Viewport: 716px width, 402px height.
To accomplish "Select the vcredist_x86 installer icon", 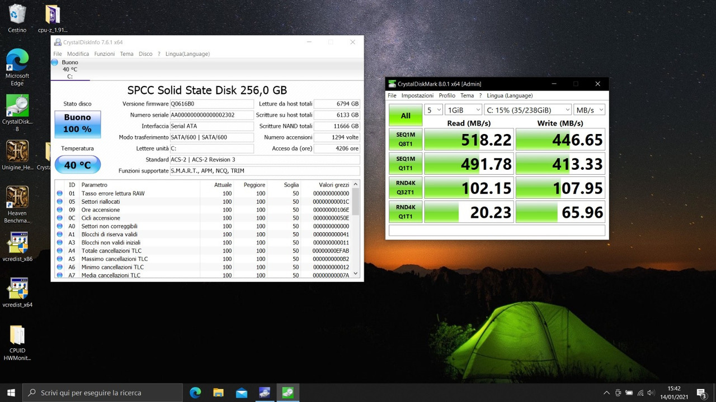I will point(17,247).
